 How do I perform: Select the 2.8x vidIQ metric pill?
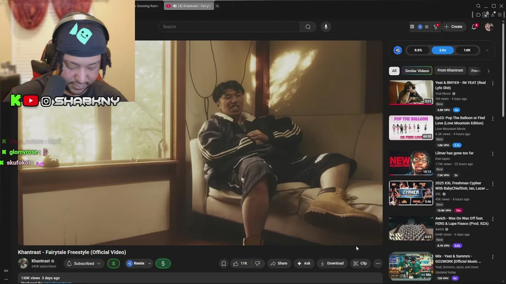(443, 50)
